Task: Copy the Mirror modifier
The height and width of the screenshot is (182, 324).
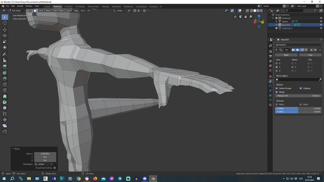Action: tap(310, 55)
